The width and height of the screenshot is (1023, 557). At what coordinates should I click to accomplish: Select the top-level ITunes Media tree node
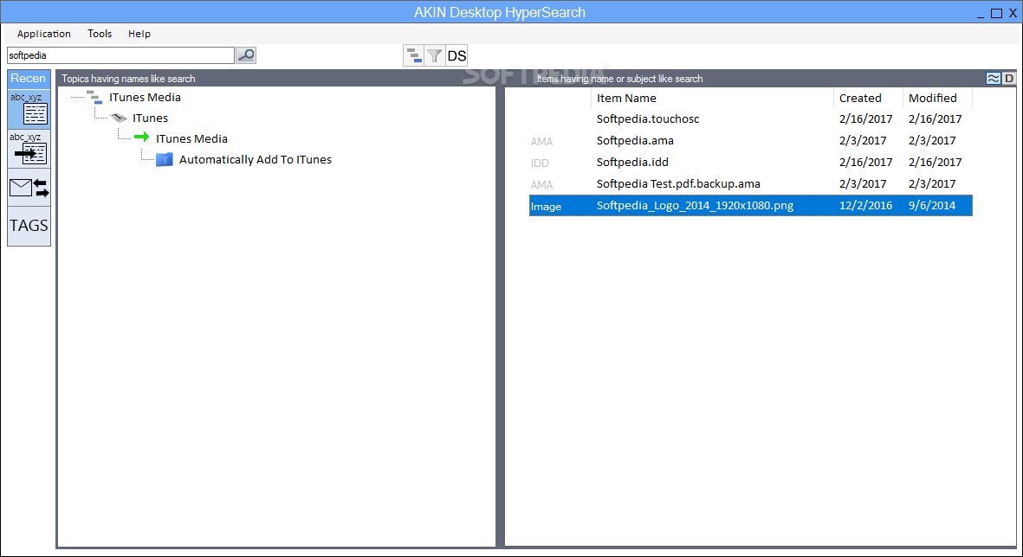145,97
